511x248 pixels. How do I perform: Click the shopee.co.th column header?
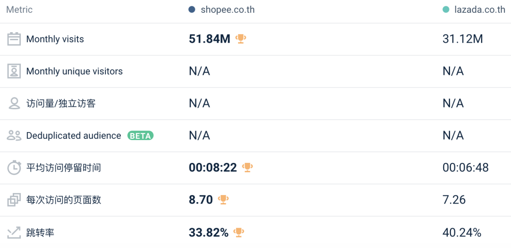228,9
